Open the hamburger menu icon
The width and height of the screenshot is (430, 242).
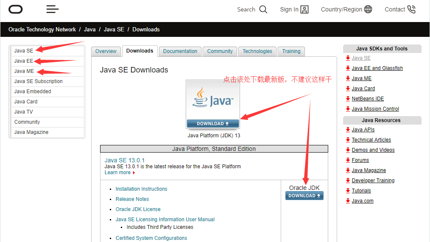(x=53, y=9)
